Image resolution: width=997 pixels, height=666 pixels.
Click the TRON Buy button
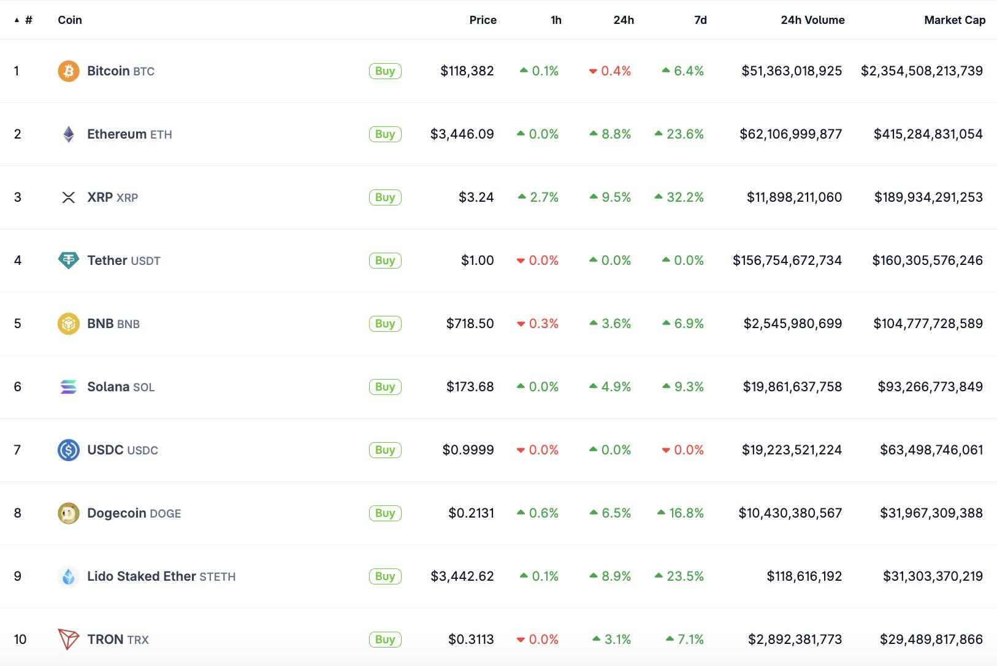385,640
